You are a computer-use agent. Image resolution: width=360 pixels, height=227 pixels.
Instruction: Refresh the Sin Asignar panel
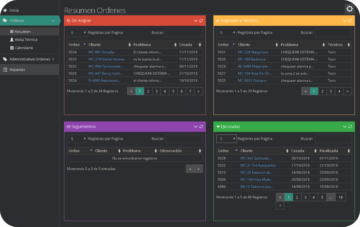pyautogui.click(x=201, y=21)
